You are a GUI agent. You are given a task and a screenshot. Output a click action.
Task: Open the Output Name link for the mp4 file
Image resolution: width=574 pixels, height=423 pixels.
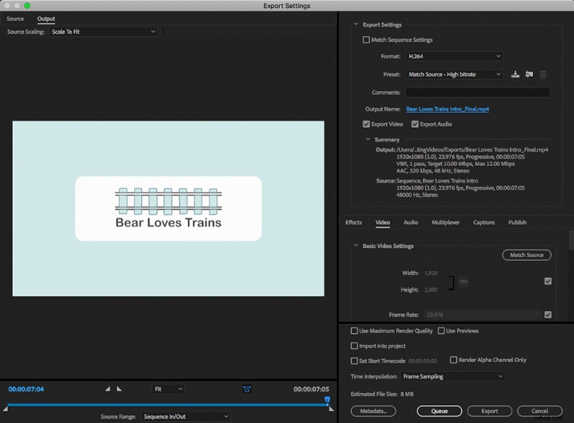pyautogui.click(x=446, y=108)
